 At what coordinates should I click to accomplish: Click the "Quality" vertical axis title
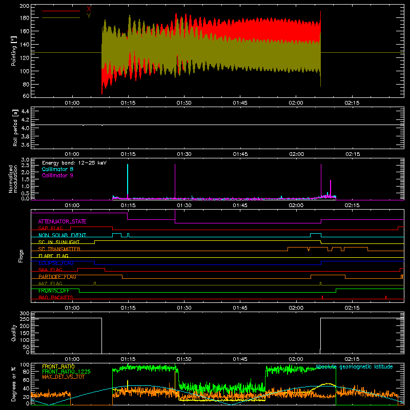pyautogui.click(x=14, y=333)
